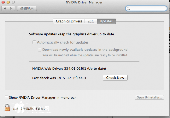170x118 pixels.
Task: Go back with the left arrow button
Action: [x=6, y=9]
